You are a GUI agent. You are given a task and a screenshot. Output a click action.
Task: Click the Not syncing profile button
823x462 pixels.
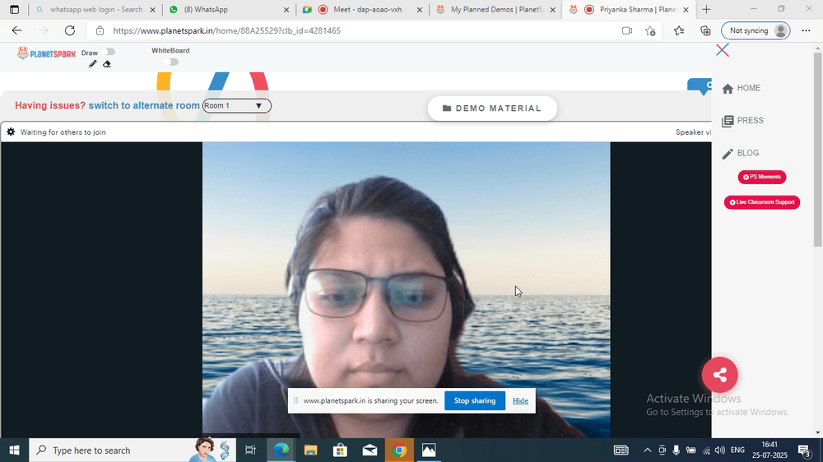coord(756,30)
